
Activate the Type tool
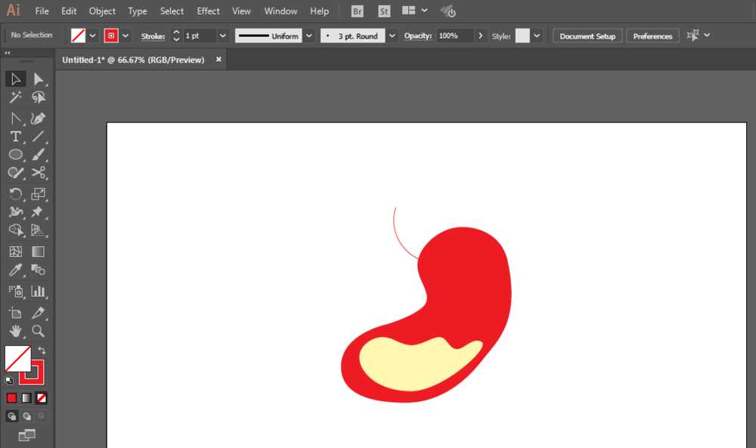pos(15,137)
